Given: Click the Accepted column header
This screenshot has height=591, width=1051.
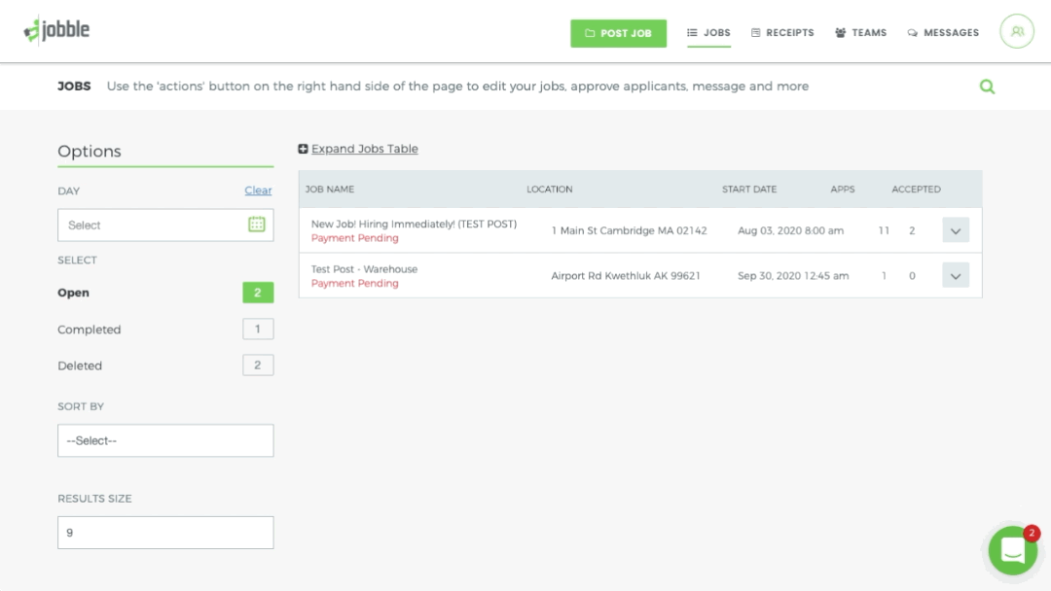Looking at the screenshot, I should (917, 190).
